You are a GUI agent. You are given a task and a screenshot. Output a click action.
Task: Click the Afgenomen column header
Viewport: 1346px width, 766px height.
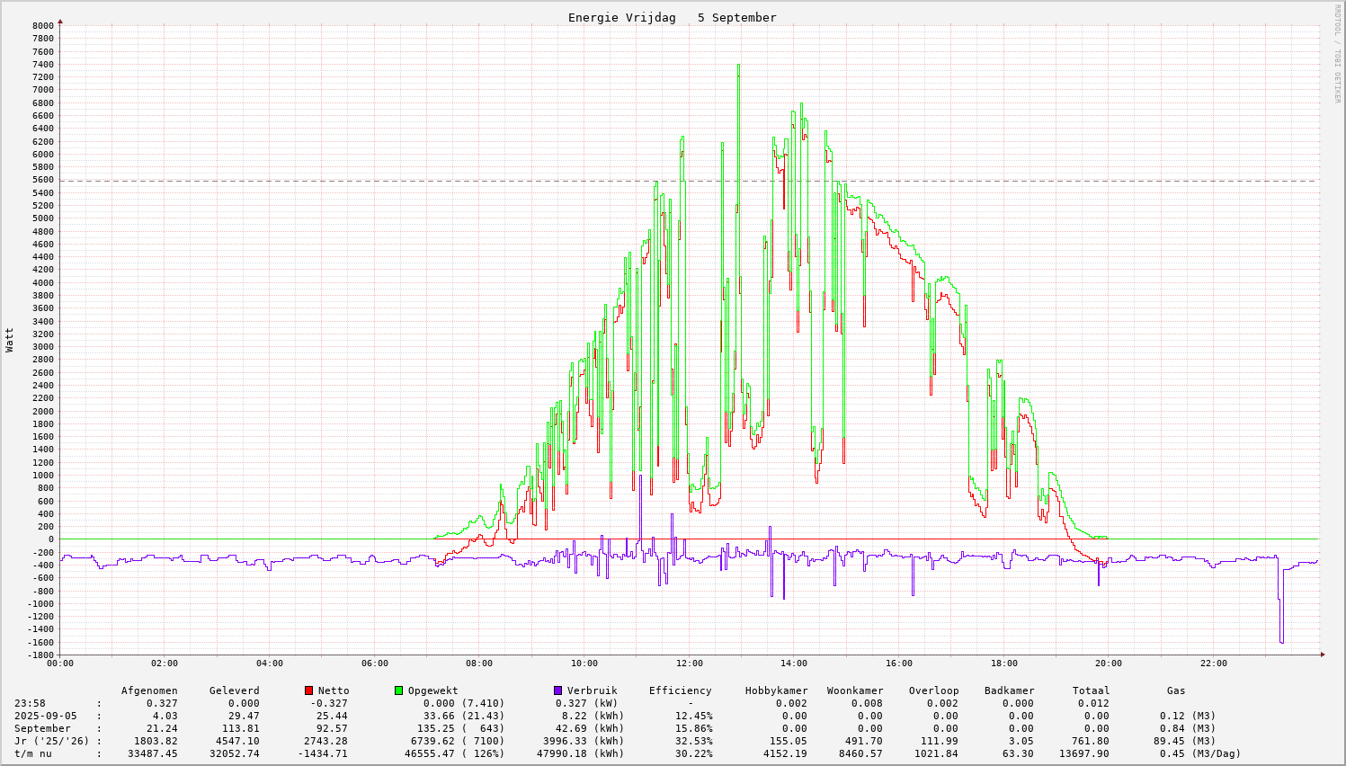pyautogui.click(x=149, y=690)
